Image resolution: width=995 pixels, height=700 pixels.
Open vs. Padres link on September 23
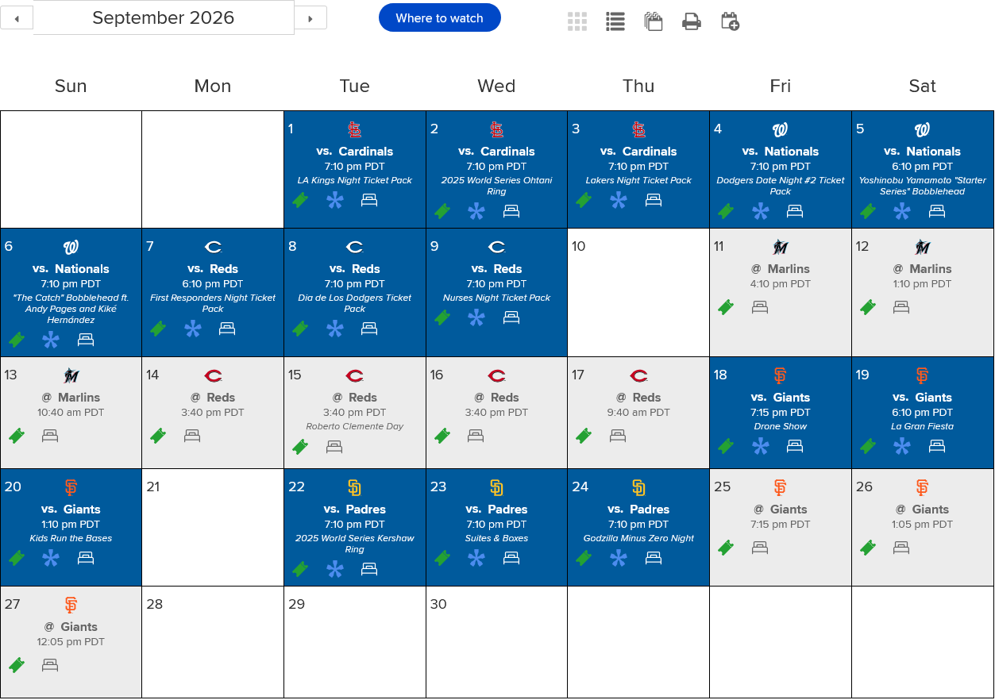497,510
